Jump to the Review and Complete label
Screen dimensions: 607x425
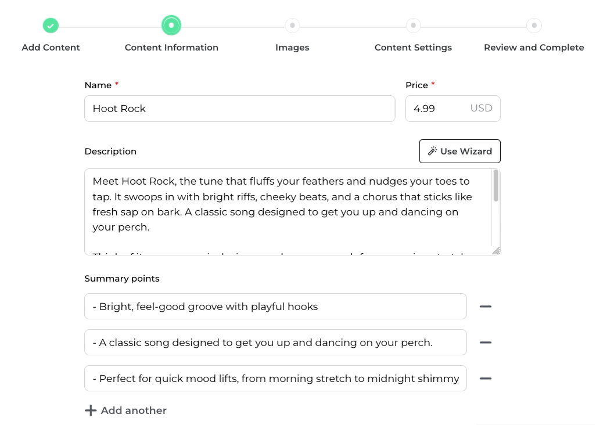click(534, 48)
